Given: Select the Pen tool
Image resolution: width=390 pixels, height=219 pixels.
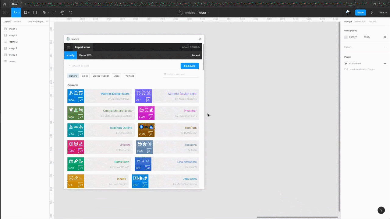Looking at the screenshot, I should coord(44,13).
